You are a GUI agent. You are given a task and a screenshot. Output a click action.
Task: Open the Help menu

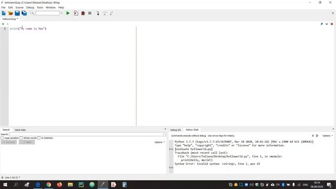[61, 7]
